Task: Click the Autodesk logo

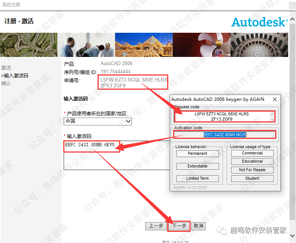Action: (259, 22)
